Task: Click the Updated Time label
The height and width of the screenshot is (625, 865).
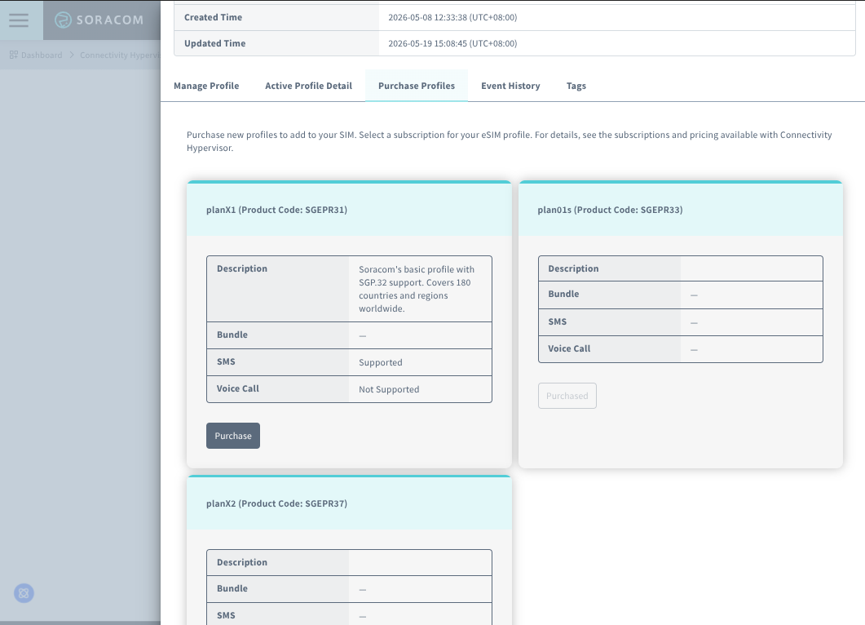Action: (214, 43)
